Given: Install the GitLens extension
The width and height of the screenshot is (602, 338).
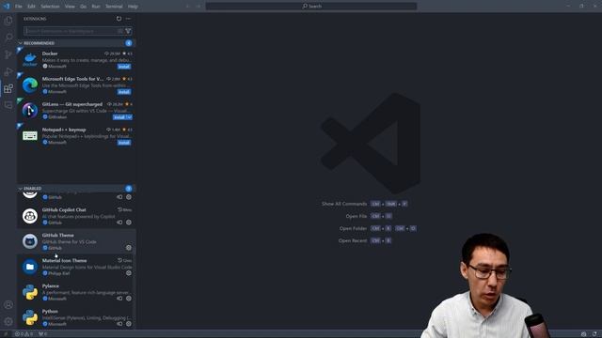Looking at the screenshot, I should 119,117.
